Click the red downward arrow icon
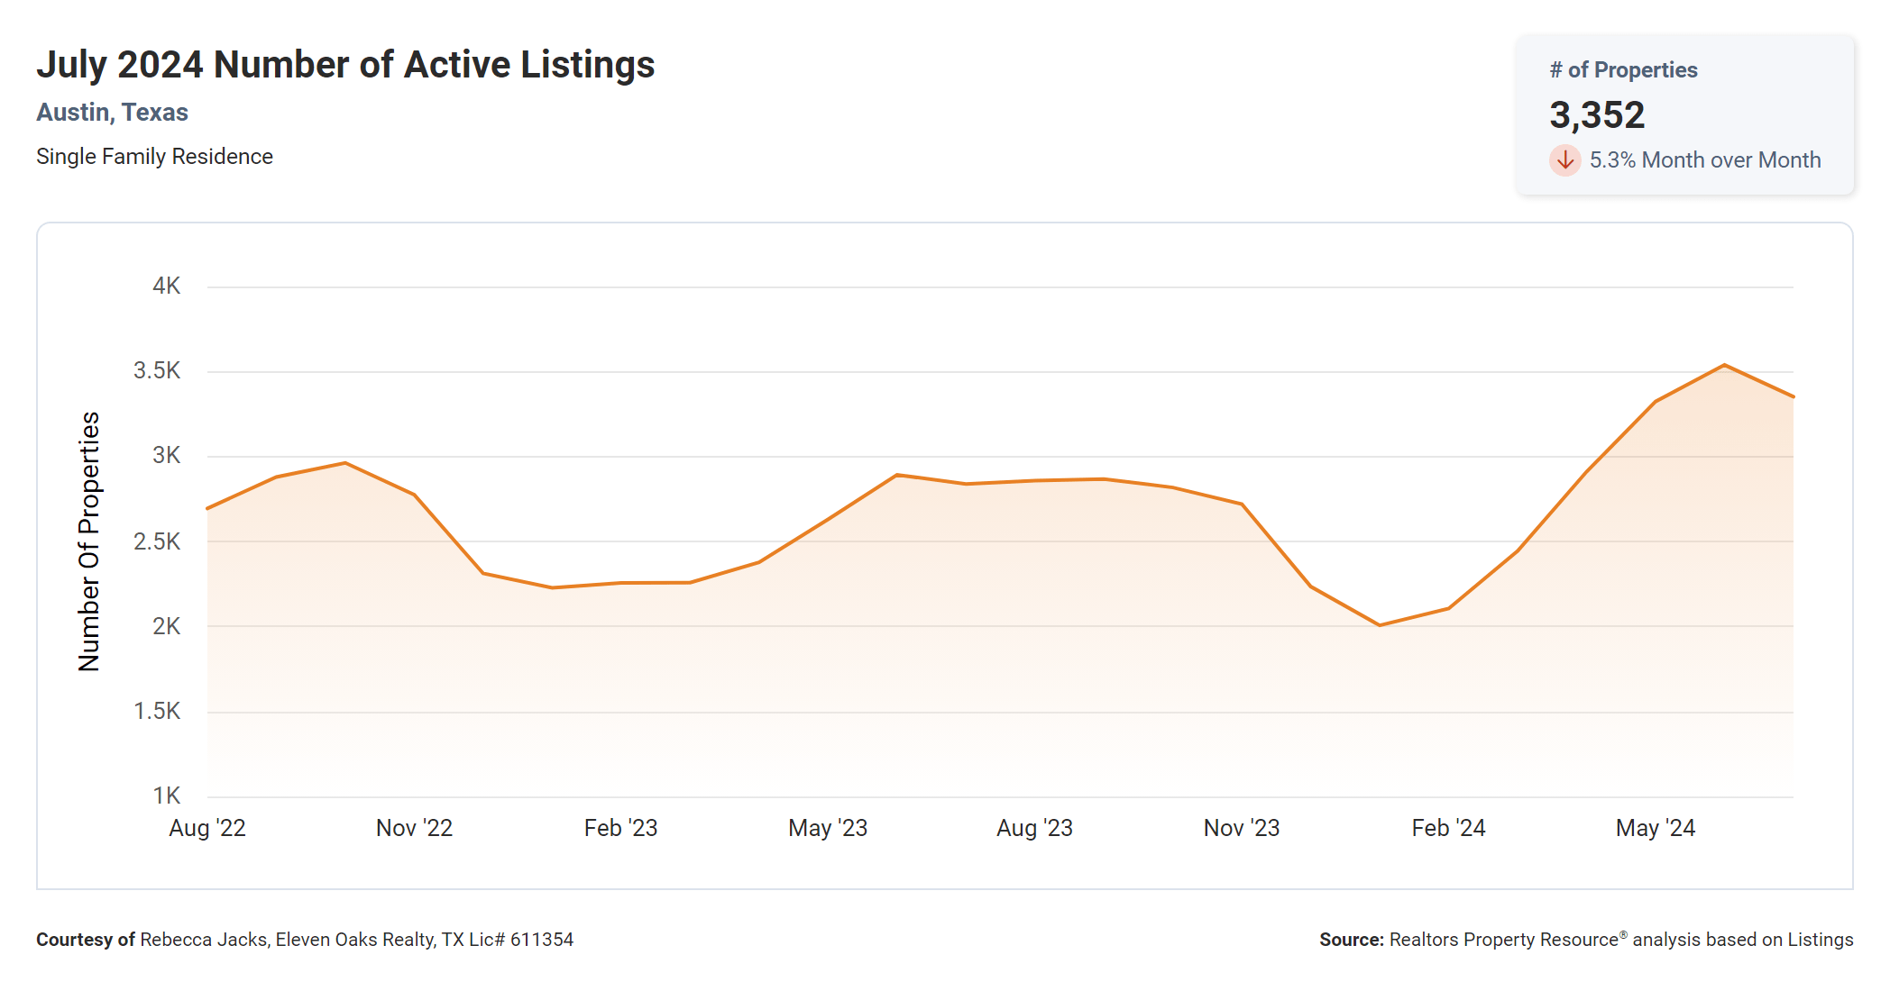This screenshot has width=1890, height=991. [1565, 160]
